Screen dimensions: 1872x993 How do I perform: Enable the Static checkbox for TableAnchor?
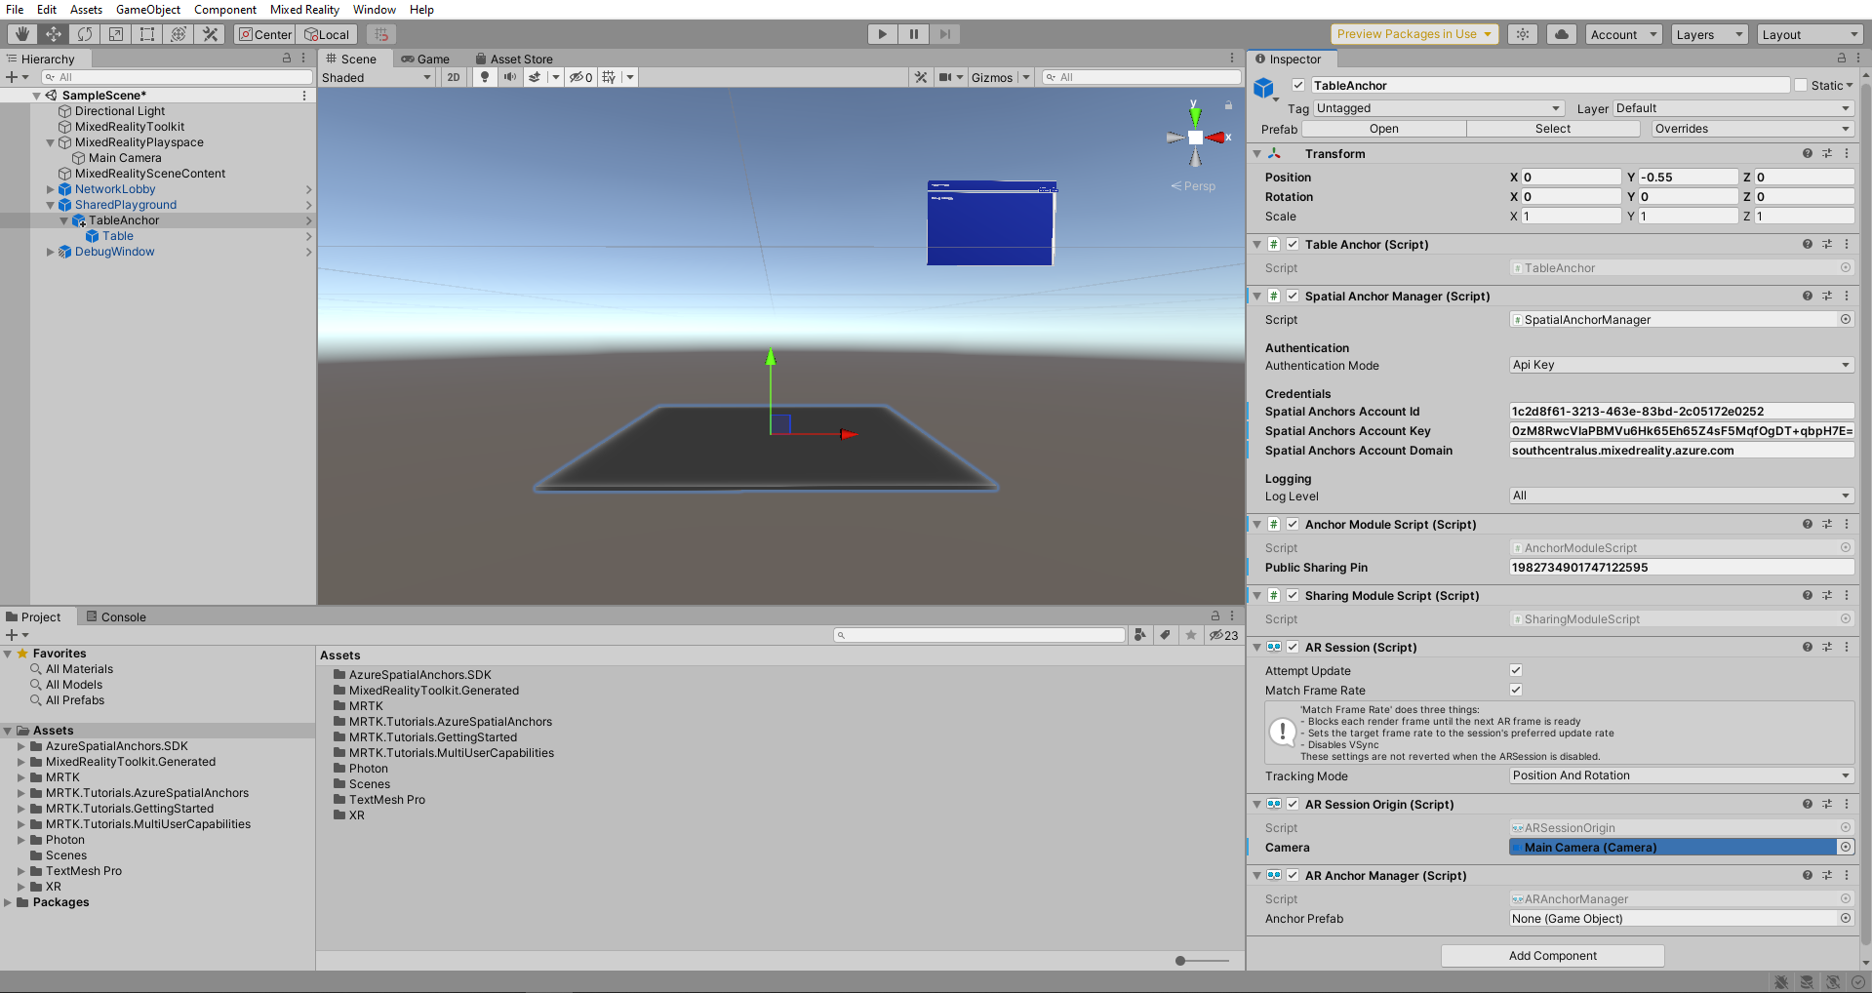(1801, 85)
